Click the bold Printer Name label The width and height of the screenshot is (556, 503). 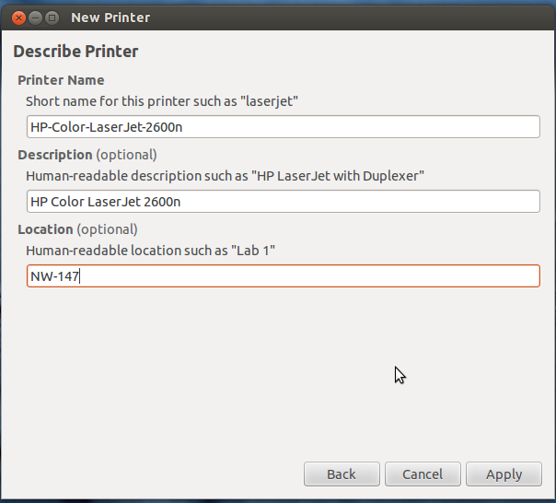coord(61,80)
